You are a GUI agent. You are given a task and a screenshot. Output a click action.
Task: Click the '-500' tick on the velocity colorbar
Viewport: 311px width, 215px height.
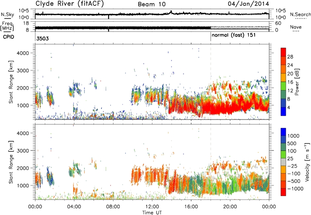click(294, 181)
